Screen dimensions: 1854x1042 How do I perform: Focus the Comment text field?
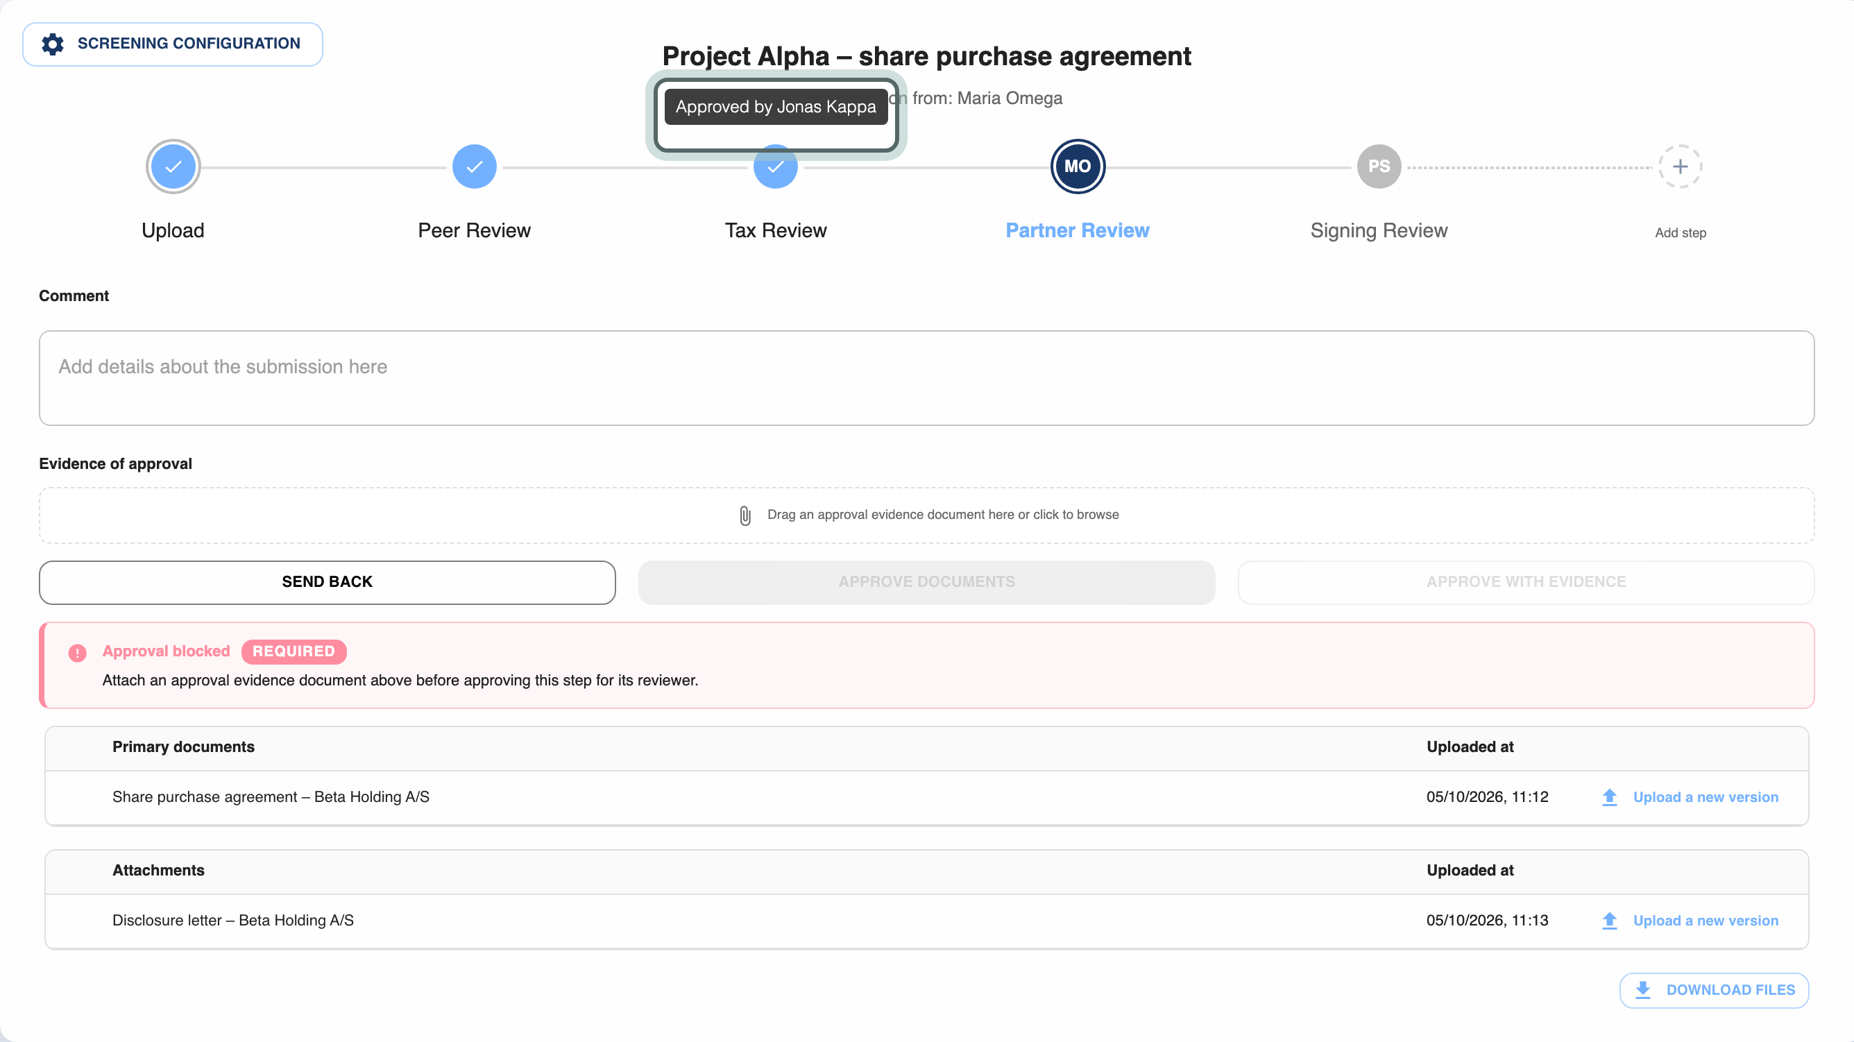(927, 378)
